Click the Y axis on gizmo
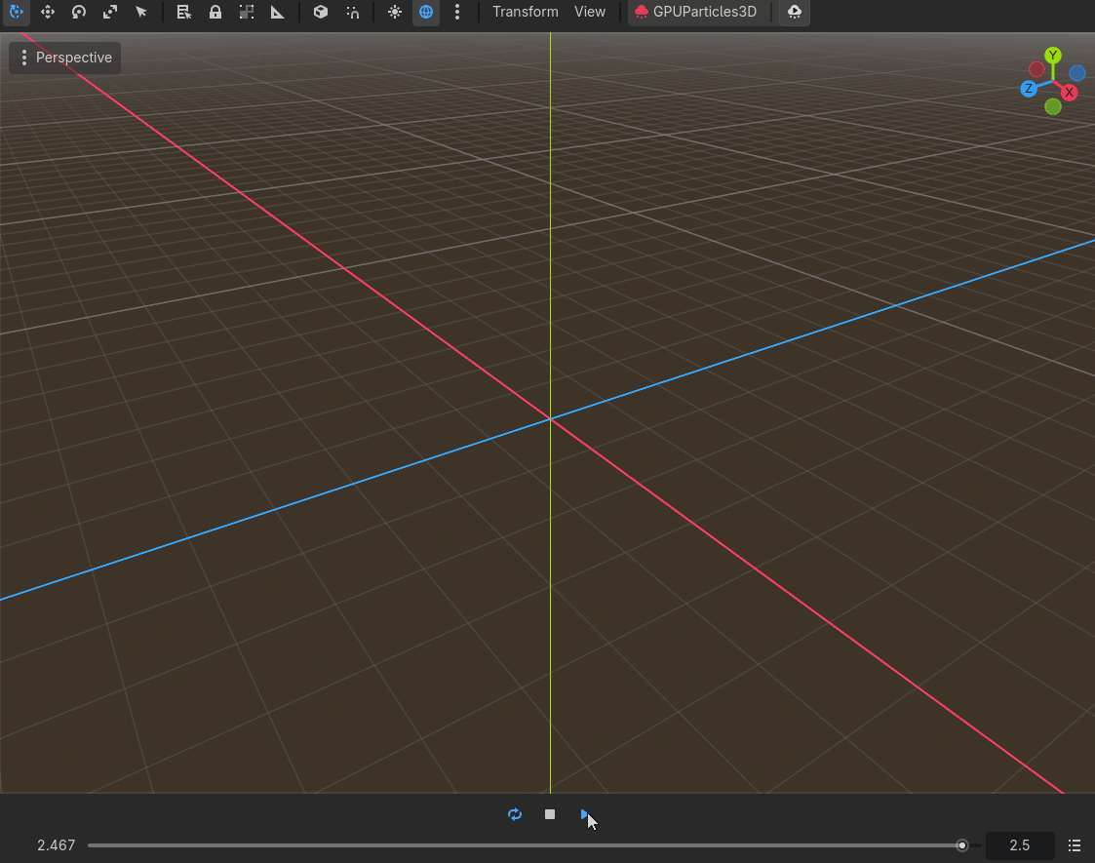The width and height of the screenshot is (1095, 863). point(1052,56)
